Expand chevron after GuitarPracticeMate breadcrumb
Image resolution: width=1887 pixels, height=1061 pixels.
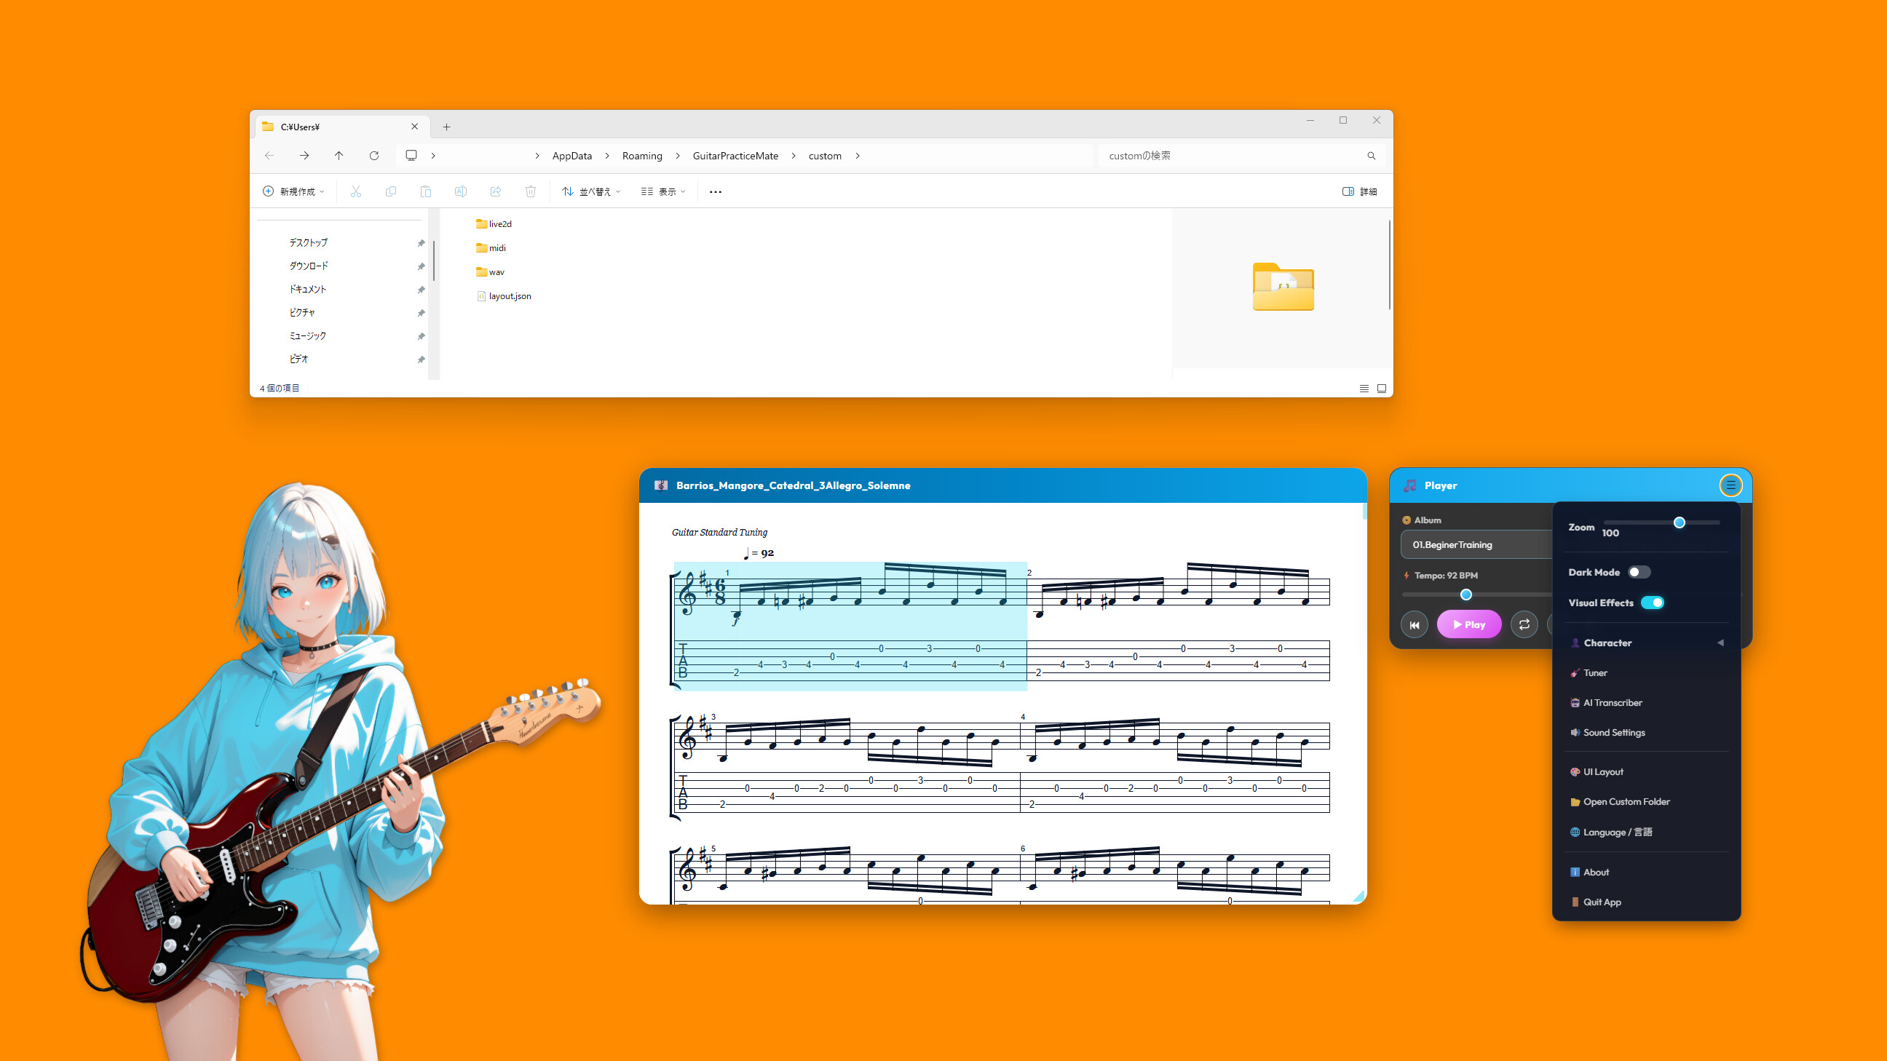click(794, 156)
